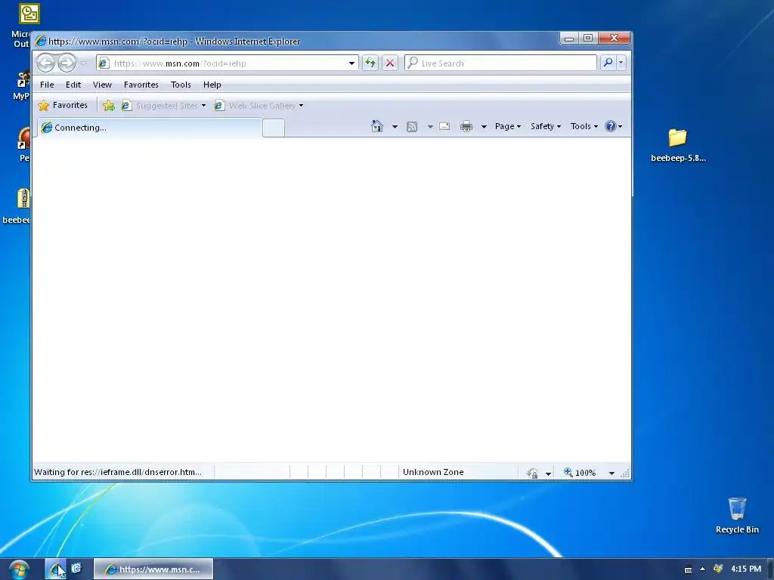
Task: Open the View menu
Action: (x=102, y=85)
